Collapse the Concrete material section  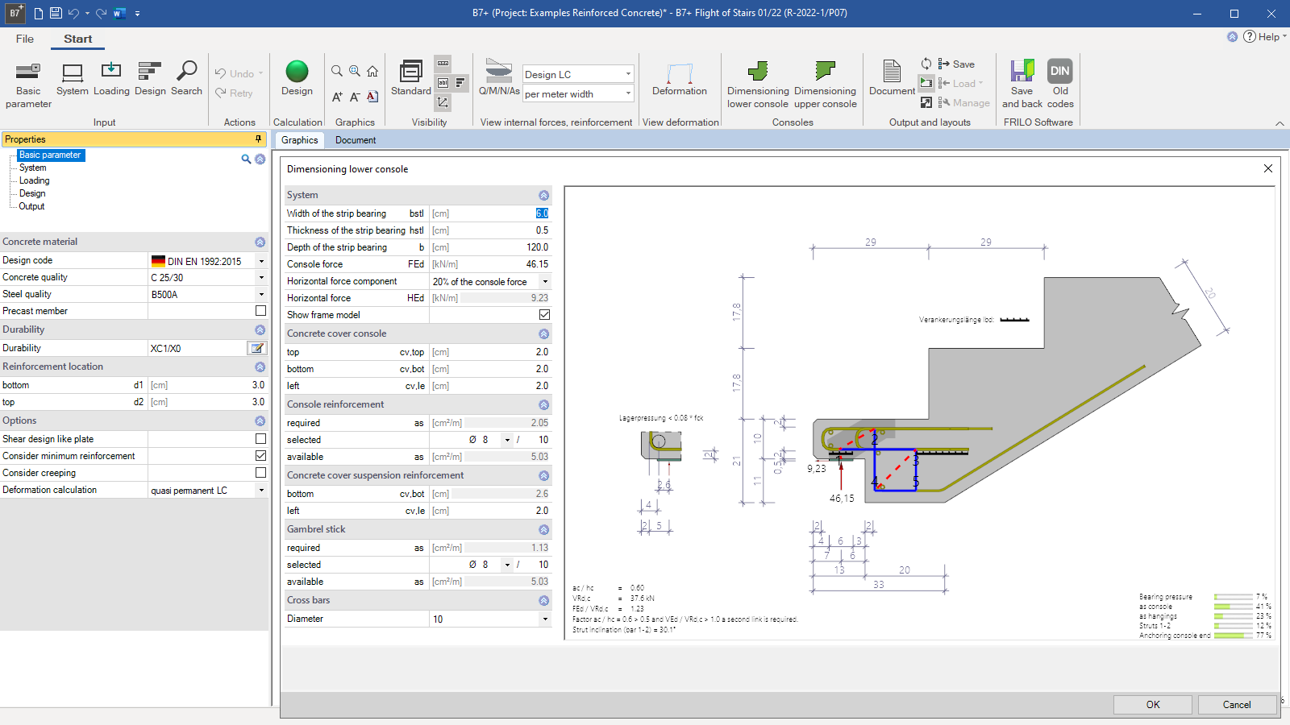click(260, 242)
